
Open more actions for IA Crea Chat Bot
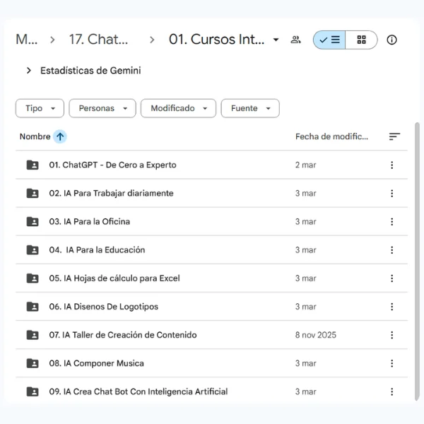pos(392,391)
